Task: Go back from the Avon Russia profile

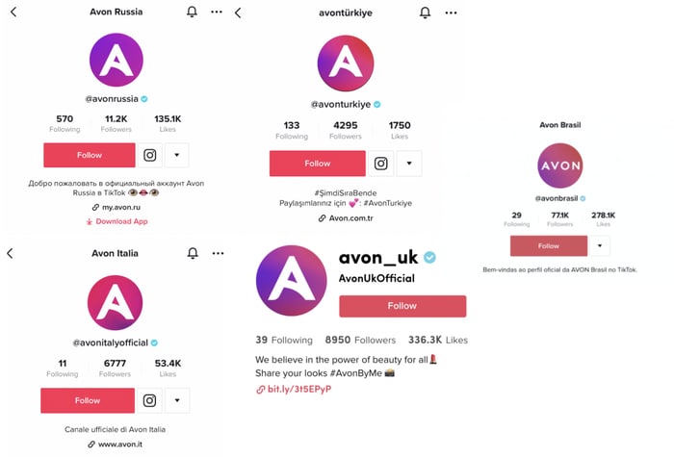Action: pyautogui.click(x=13, y=12)
